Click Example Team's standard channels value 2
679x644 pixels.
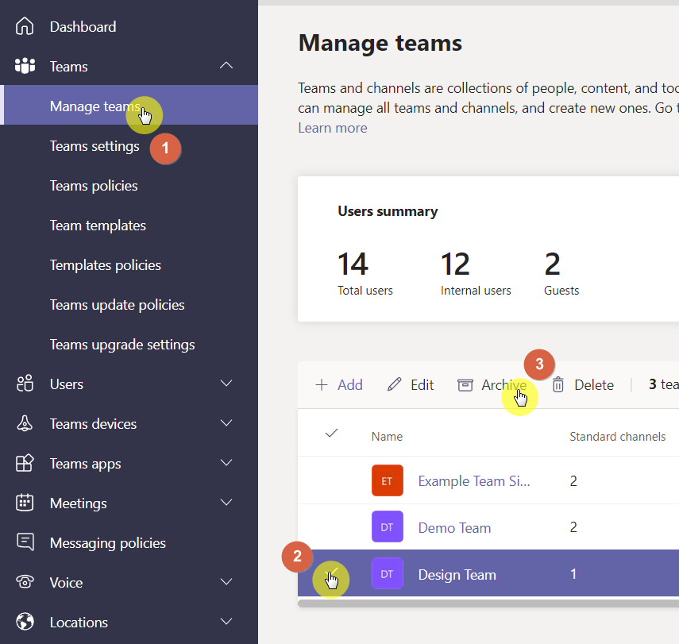coord(573,480)
